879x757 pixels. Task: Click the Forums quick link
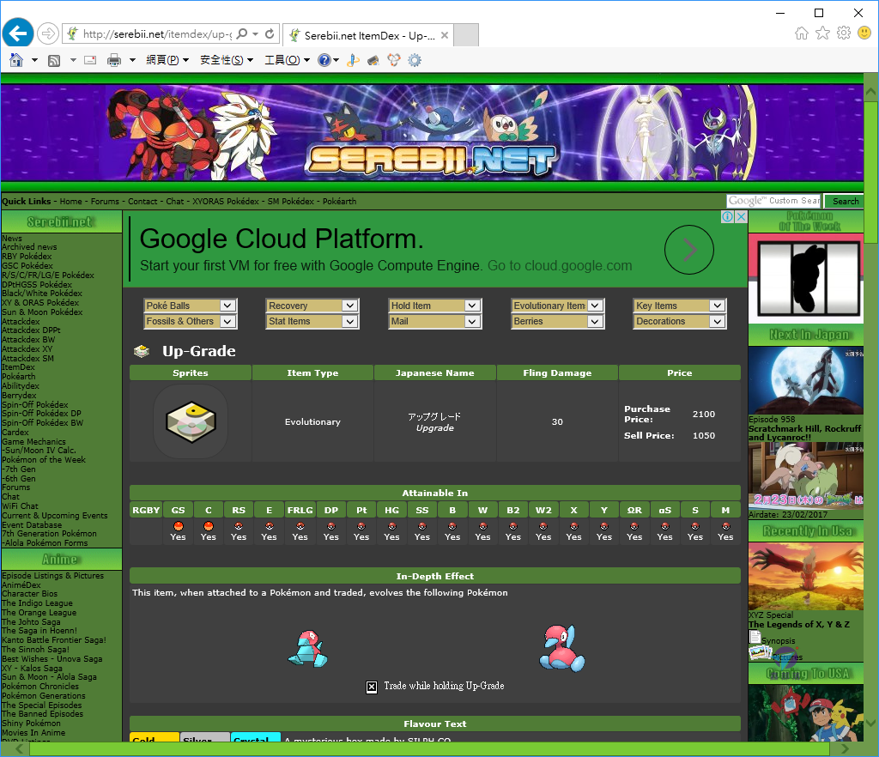[105, 201]
